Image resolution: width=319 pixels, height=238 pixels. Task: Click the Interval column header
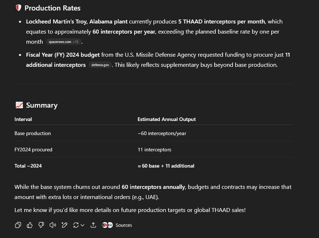(x=23, y=119)
